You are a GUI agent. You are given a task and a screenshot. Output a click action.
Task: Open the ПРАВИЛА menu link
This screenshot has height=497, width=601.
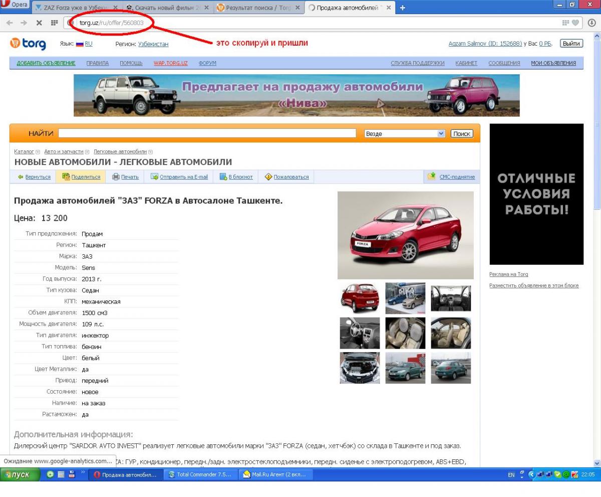98,63
